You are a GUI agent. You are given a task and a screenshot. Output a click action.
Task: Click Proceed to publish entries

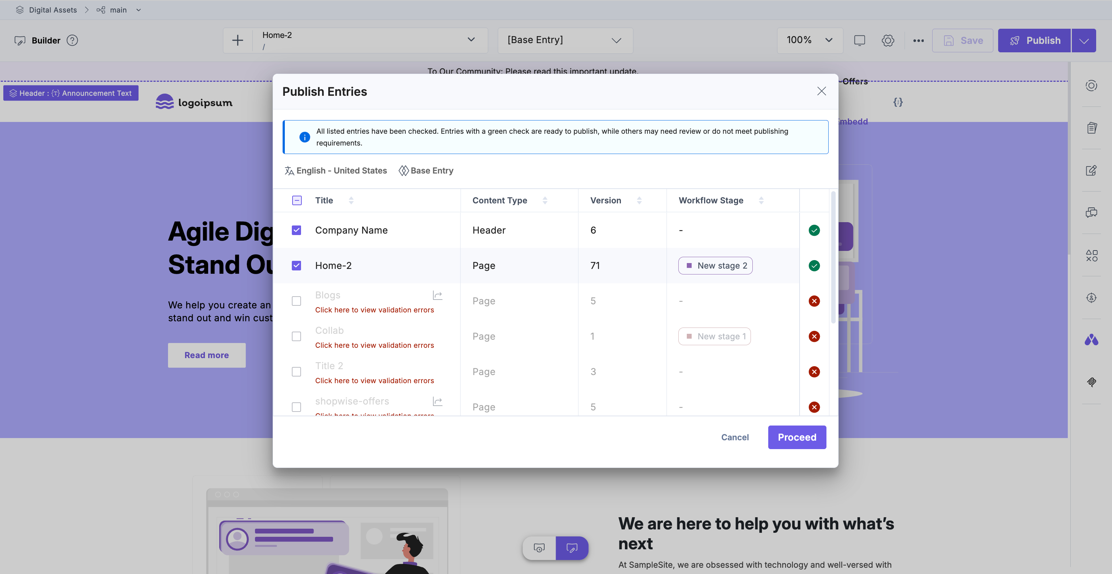click(x=797, y=437)
